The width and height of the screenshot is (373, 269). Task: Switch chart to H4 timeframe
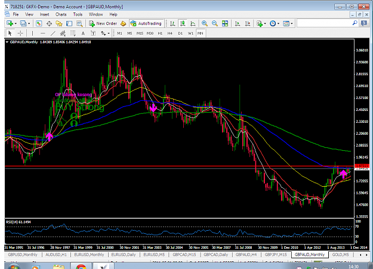pos(170,33)
